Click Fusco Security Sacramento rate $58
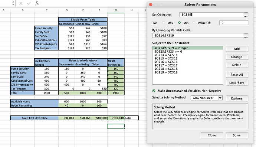The height and width of the screenshot is (147, 256). tap(67, 28)
